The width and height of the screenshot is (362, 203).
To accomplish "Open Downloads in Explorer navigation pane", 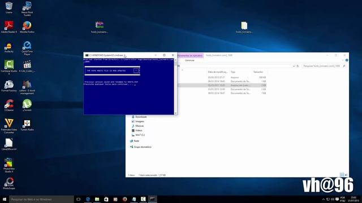I will tap(139, 117).
